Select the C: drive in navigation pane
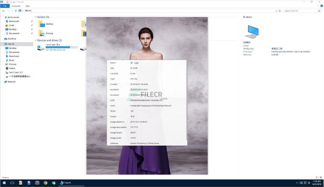324x187 pixels. (14, 72)
